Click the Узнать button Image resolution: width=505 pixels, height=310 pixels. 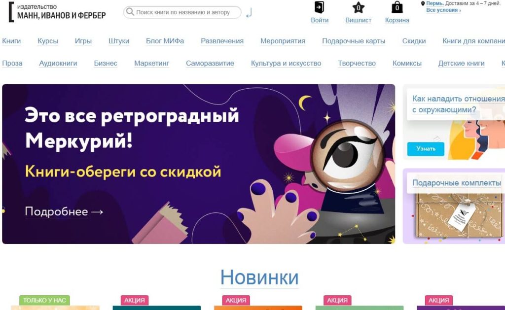426,149
